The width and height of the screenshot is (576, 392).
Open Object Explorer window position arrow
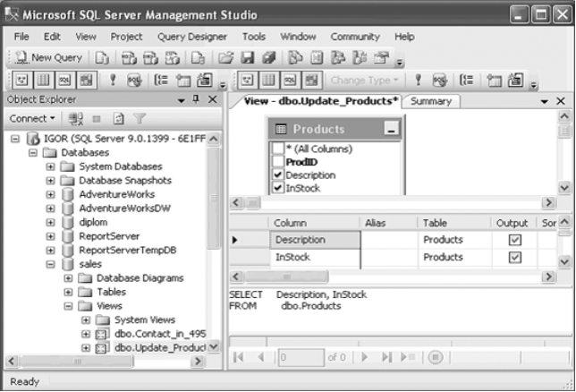181,100
